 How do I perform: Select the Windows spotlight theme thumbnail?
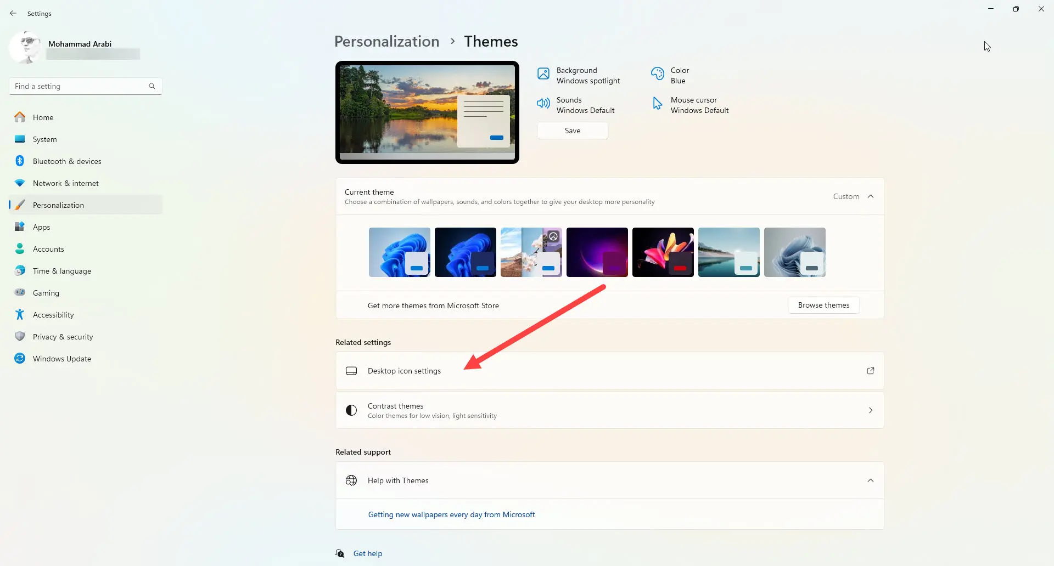(531, 252)
